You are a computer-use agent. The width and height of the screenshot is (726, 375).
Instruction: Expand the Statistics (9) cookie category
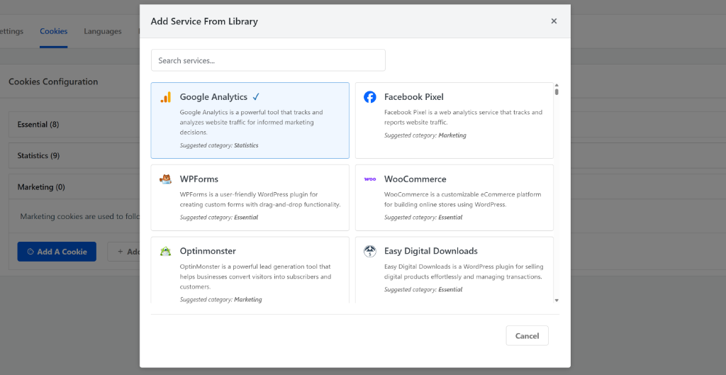pyautogui.click(x=74, y=155)
